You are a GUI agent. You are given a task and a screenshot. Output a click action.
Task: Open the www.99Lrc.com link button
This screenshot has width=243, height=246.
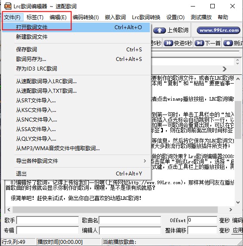point(219,30)
